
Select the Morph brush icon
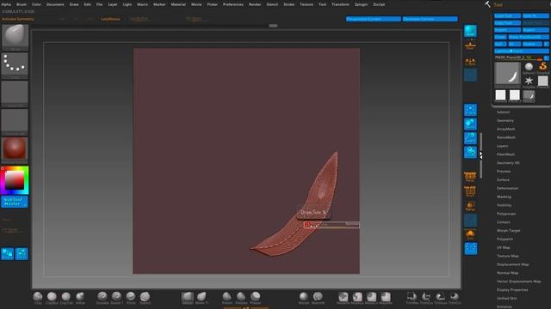pos(304,297)
